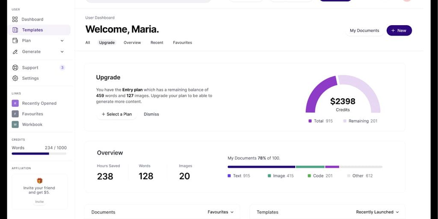Open the Favourites dropdown in Documents
Screen dimensions: 438x219
[x=221, y=212]
